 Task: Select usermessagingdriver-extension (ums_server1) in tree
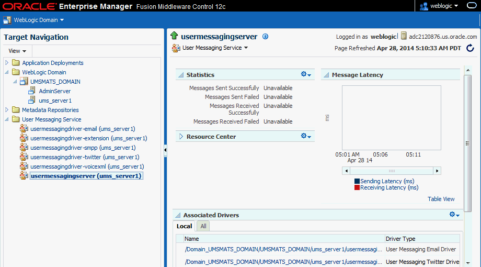pos(89,138)
